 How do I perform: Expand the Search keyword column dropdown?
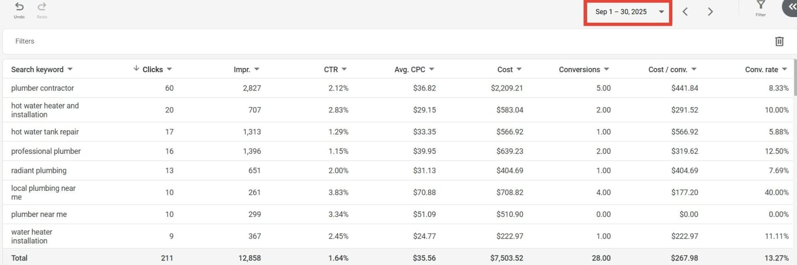tap(70, 70)
